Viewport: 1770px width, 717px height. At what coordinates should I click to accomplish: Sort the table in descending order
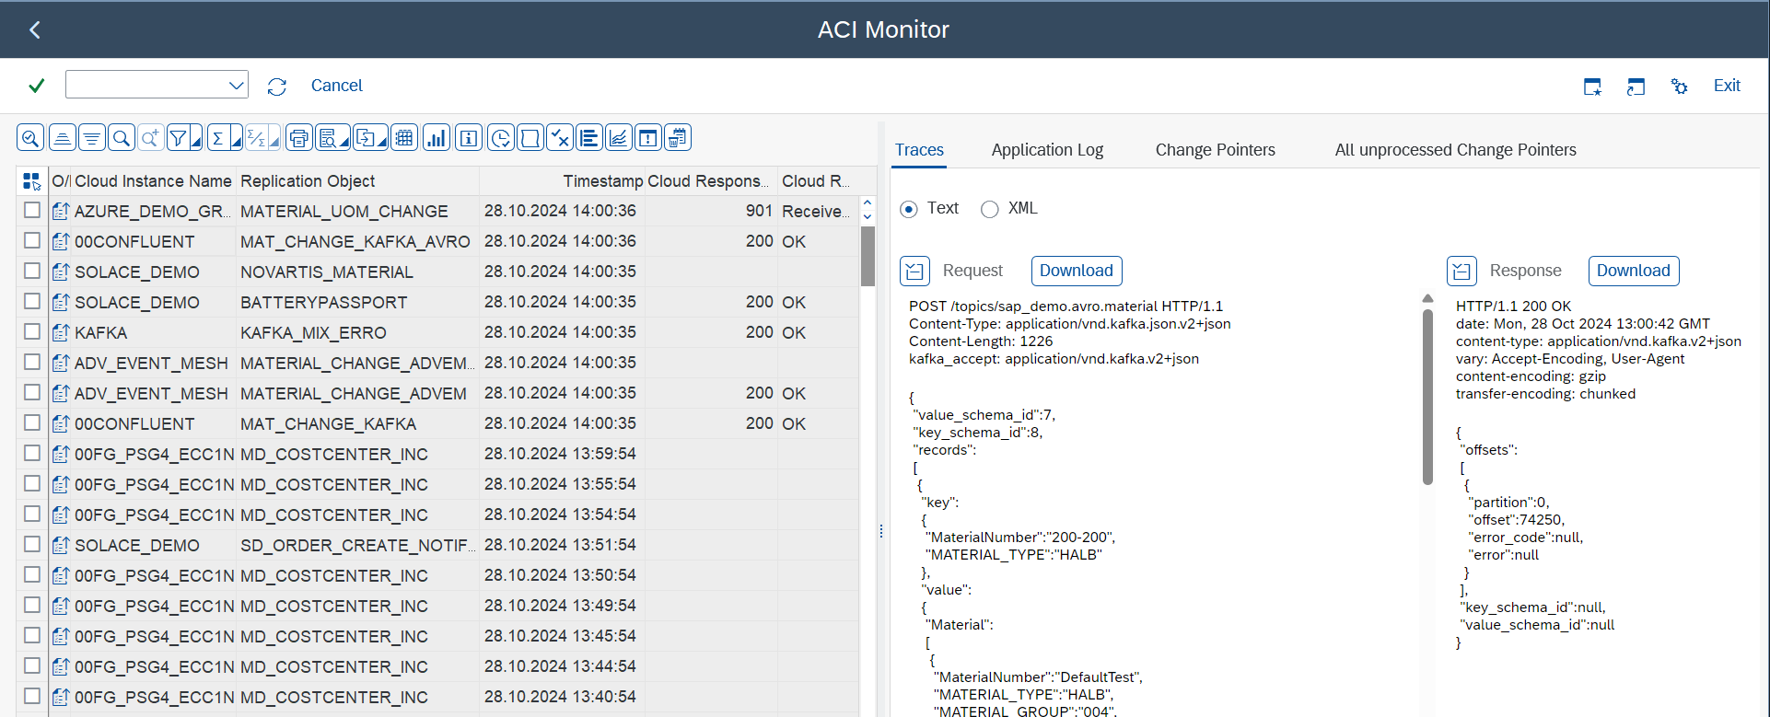coord(92,138)
